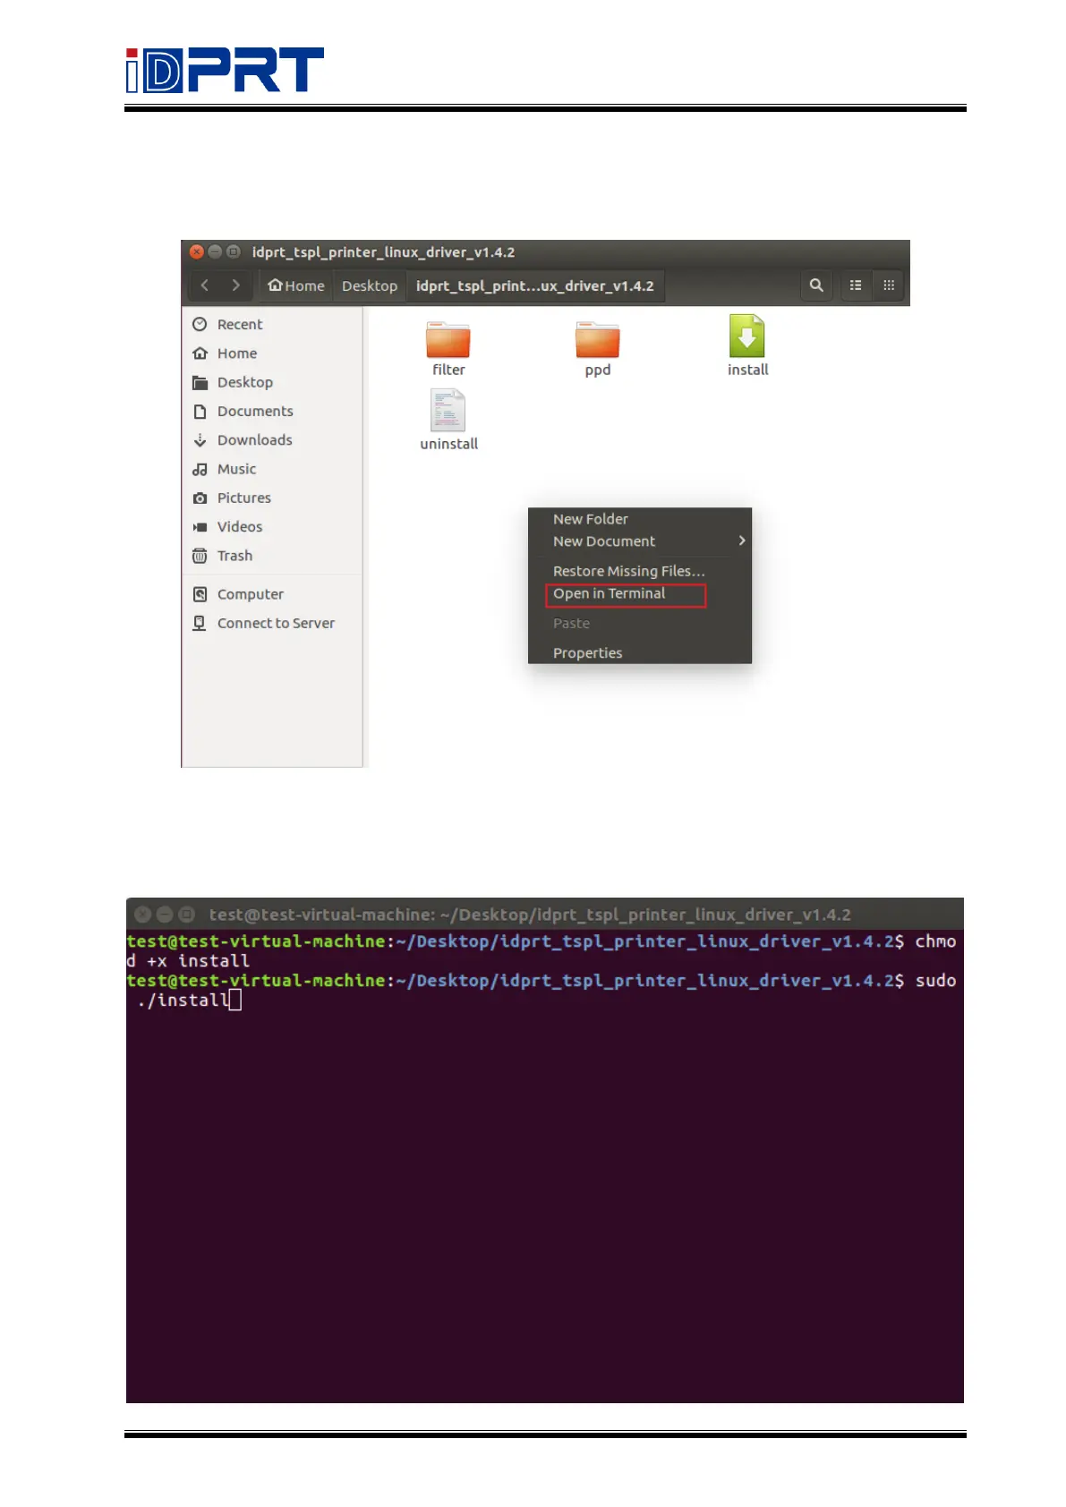Click the iDPRT logo in page header
Screen dimensions: 1066x1507
225,70
